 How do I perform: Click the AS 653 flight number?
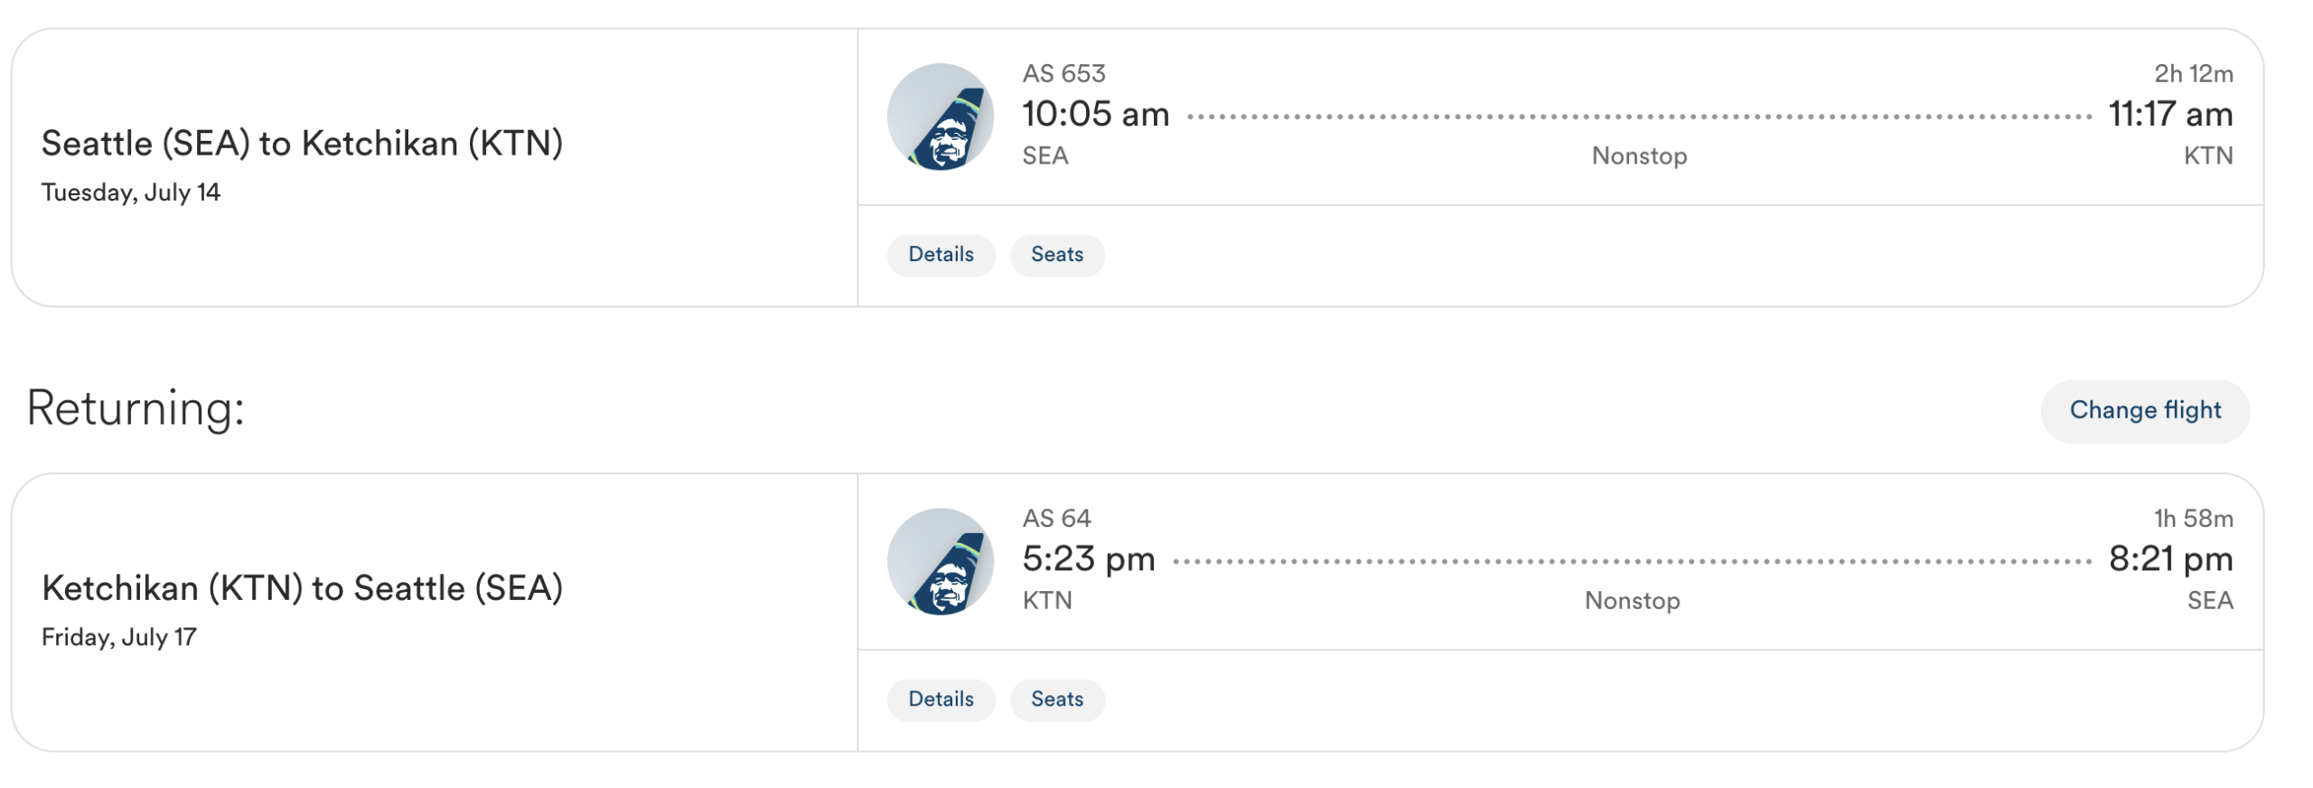(1063, 73)
